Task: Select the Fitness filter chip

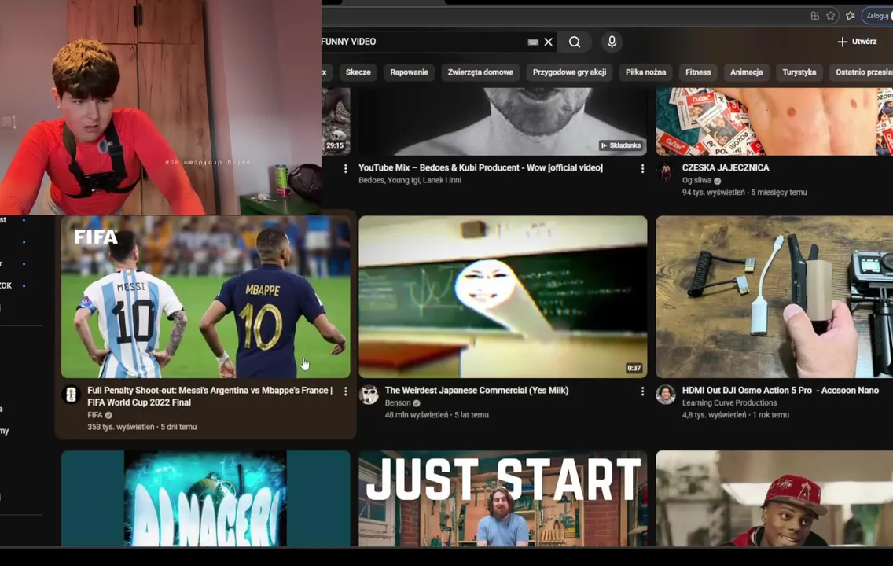Action: [x=698, y=72]
